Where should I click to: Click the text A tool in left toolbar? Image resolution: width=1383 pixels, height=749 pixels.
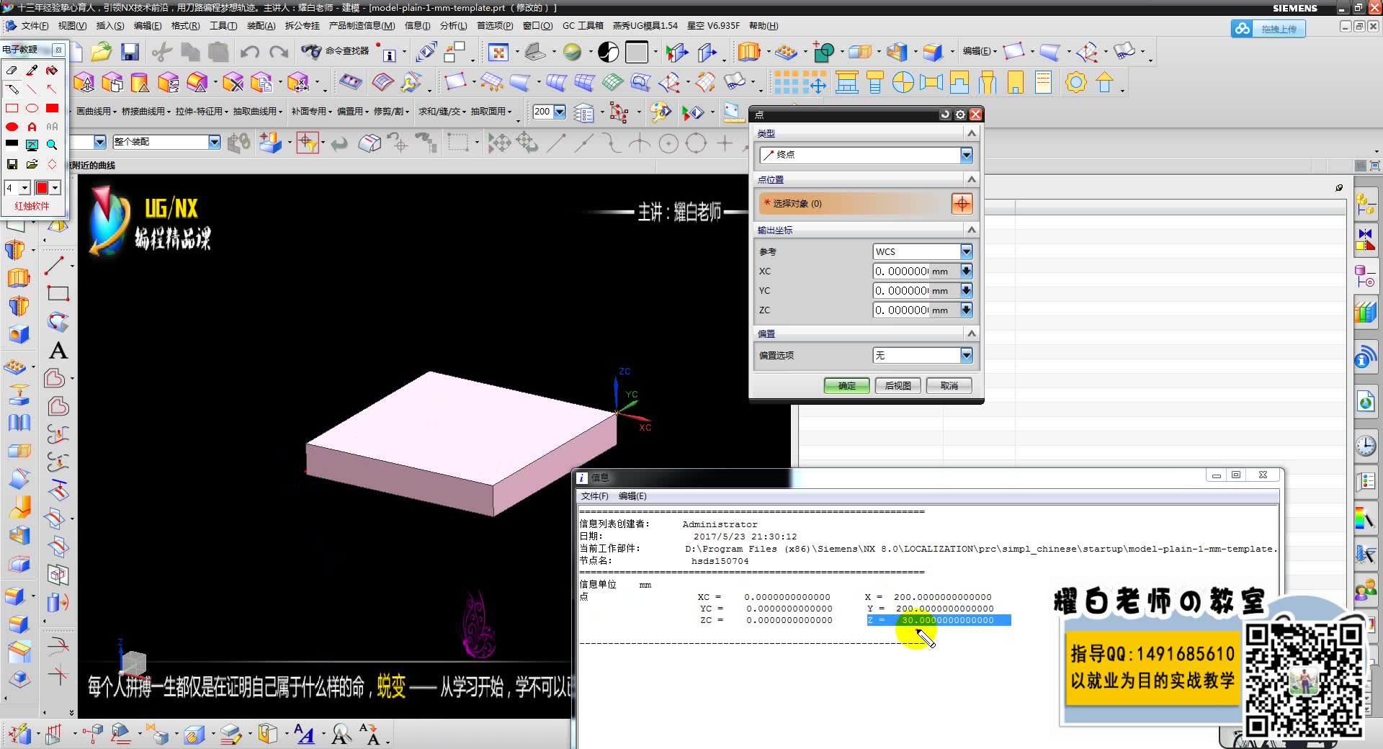(x=58, y=351)
